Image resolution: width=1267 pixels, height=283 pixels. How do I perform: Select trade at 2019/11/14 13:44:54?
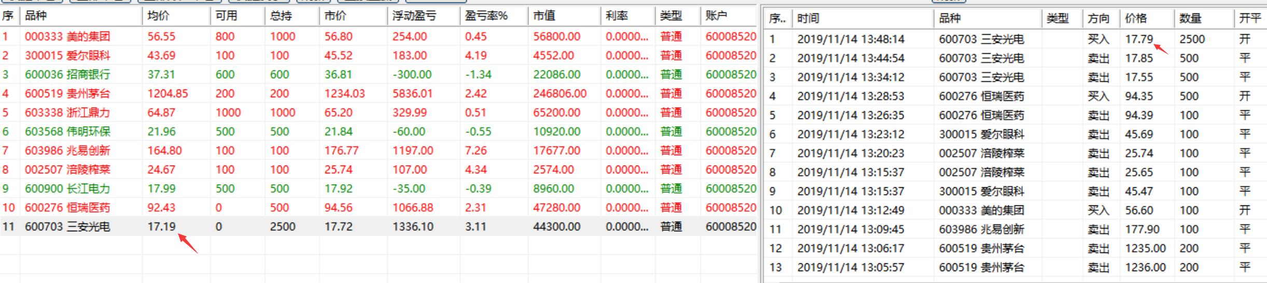(1015, 58)
